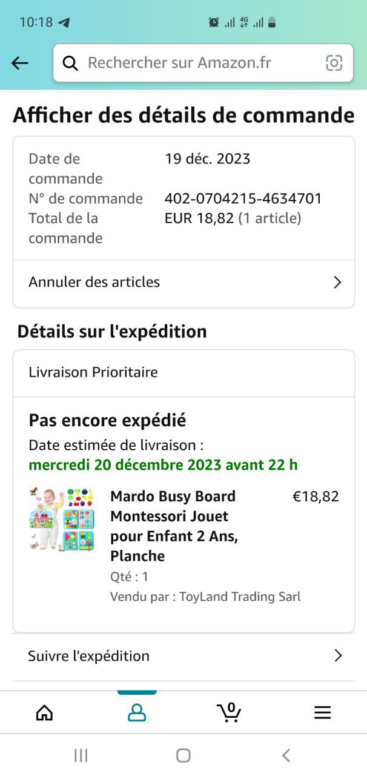
Task: Expand Annuler des articles chevron
Action: pyautogui.click(x=338, y=282)
